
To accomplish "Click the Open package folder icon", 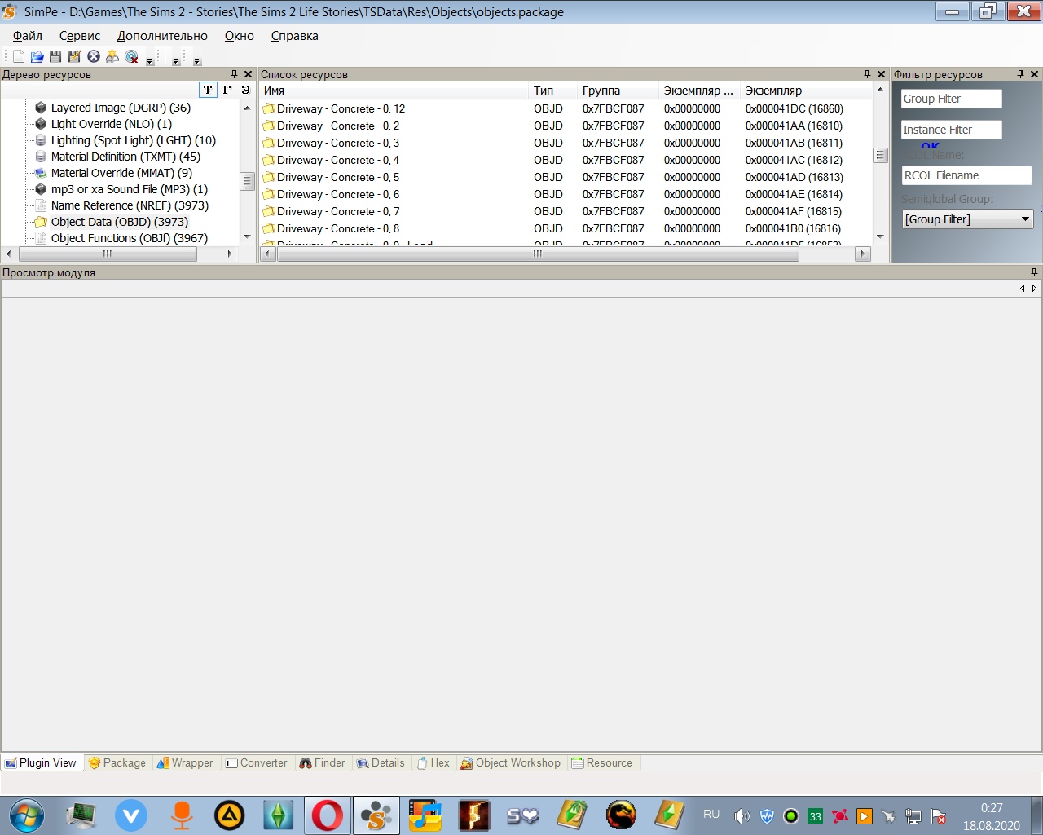I will [37, 56].
